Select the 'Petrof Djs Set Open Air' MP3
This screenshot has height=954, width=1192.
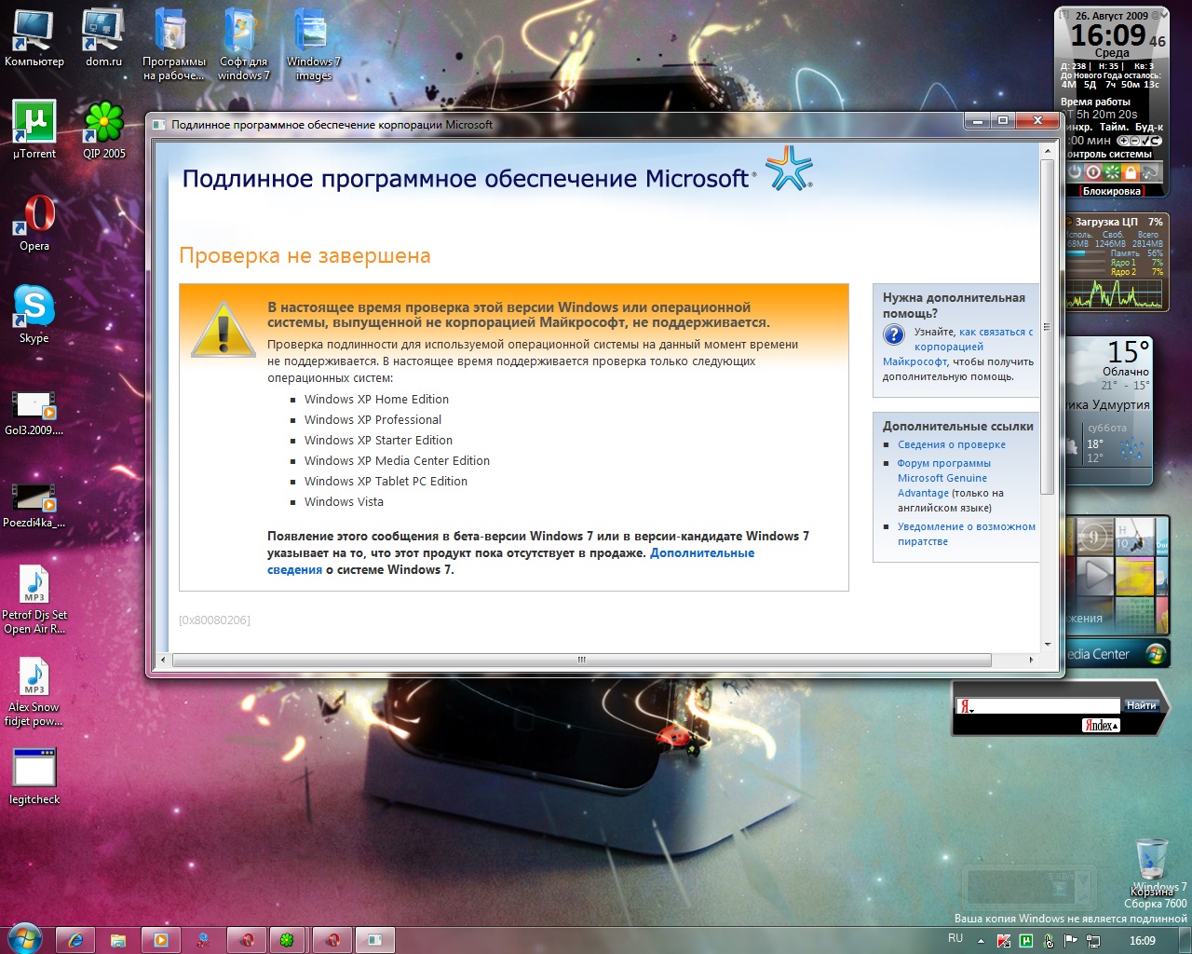(34, 599)
